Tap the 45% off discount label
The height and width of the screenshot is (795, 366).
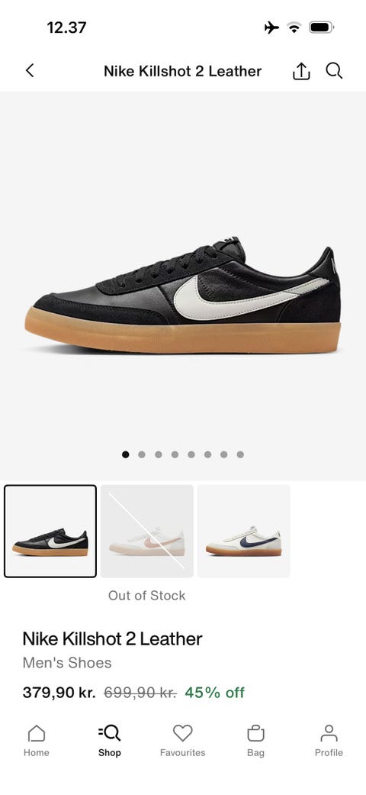[x=214, y=692]
